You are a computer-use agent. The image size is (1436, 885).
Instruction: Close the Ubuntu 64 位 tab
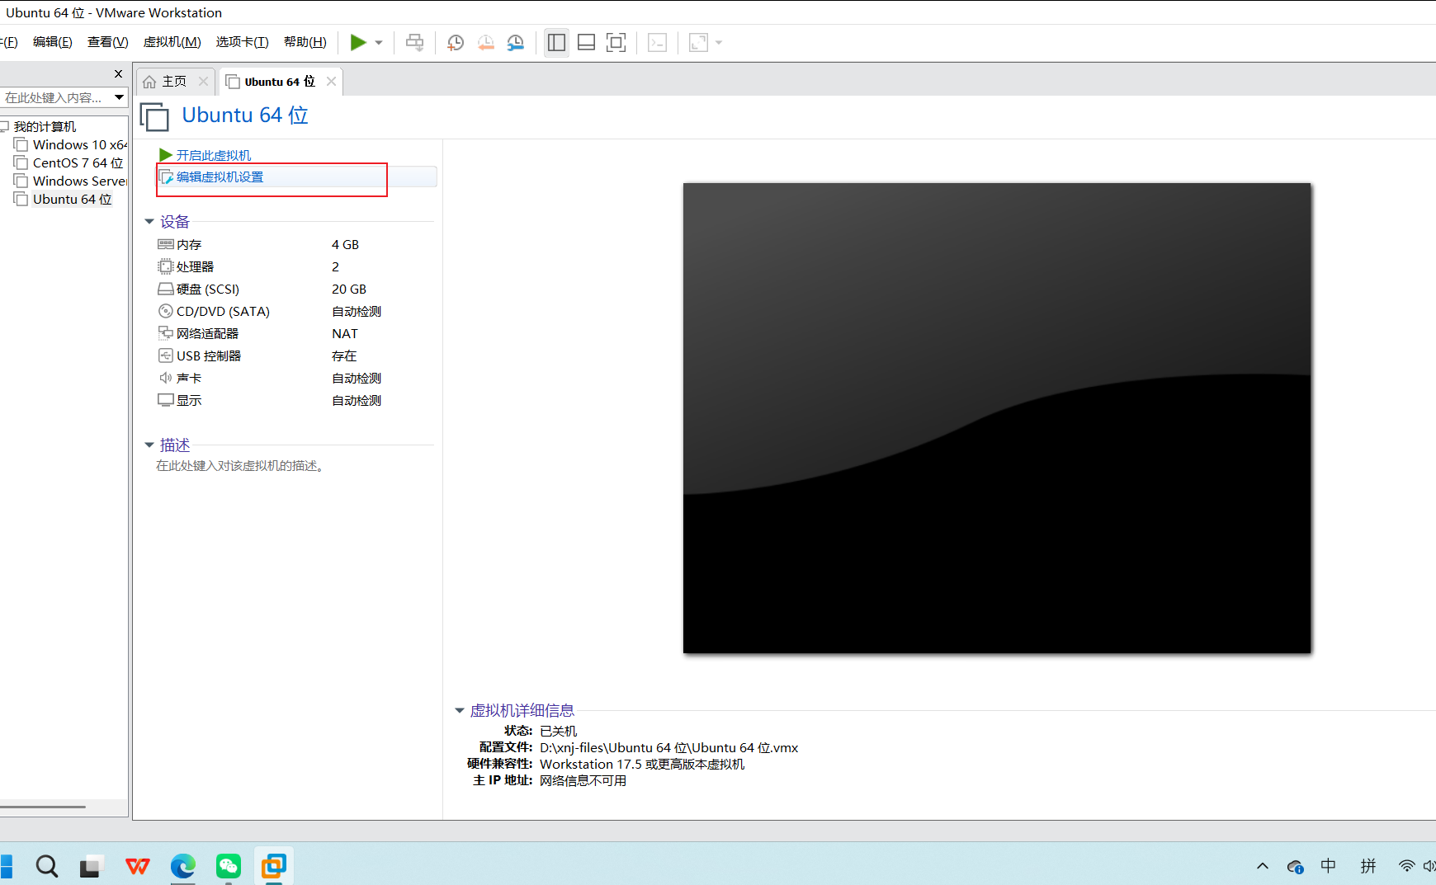pos(331,82)
